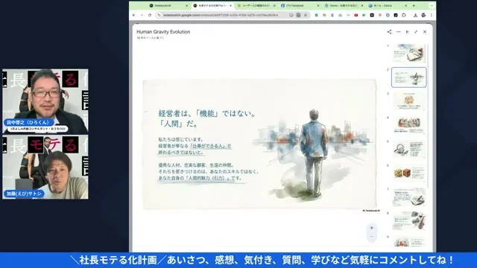Close the active NotebookLM notebook tab
This screenshot has height=268, width=477.
[230, 5]
